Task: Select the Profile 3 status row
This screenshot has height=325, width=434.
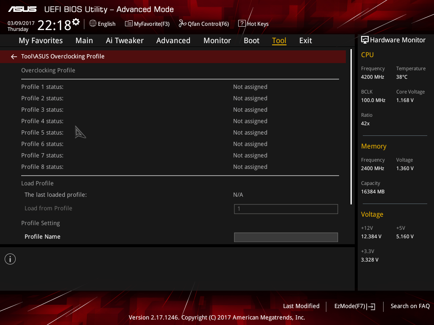Action: [180, 110]
